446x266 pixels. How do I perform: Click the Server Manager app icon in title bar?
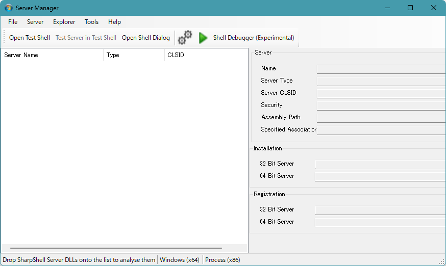(9, 8)
